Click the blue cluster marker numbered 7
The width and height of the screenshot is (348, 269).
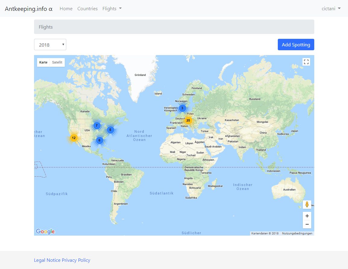point(97,125)
